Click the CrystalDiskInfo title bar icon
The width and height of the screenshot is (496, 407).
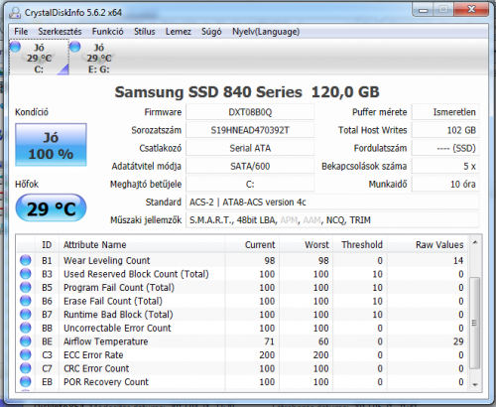pos(15,13)
